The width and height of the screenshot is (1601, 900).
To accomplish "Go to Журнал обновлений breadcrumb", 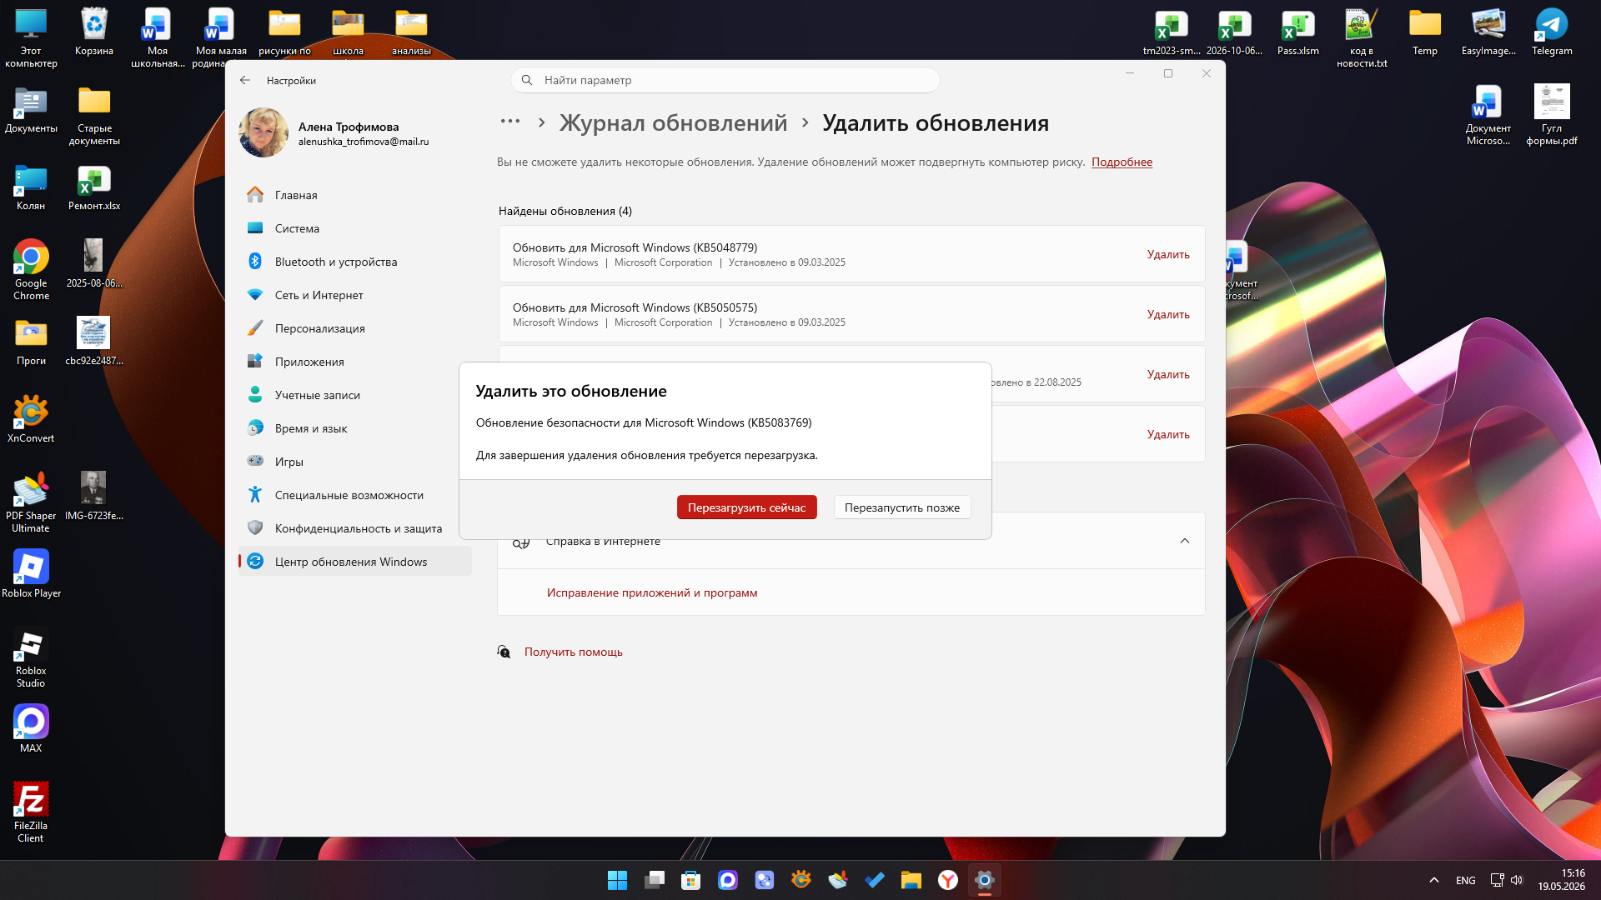I will 673,123.
